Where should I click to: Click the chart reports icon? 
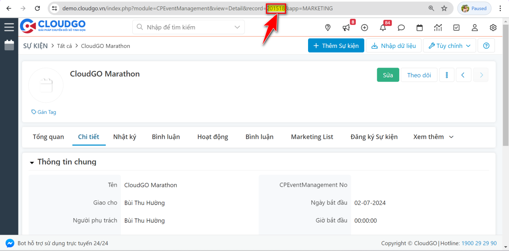click(438, 28)
